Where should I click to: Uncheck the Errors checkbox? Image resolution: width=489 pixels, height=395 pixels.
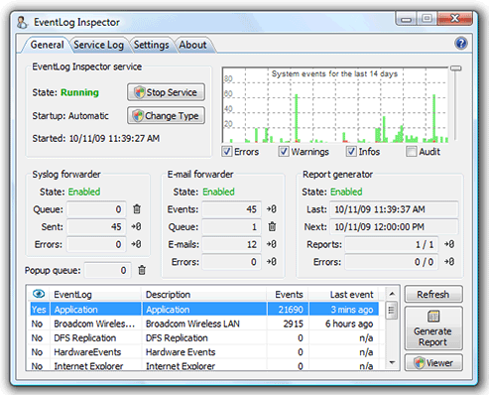pos(227,152)
